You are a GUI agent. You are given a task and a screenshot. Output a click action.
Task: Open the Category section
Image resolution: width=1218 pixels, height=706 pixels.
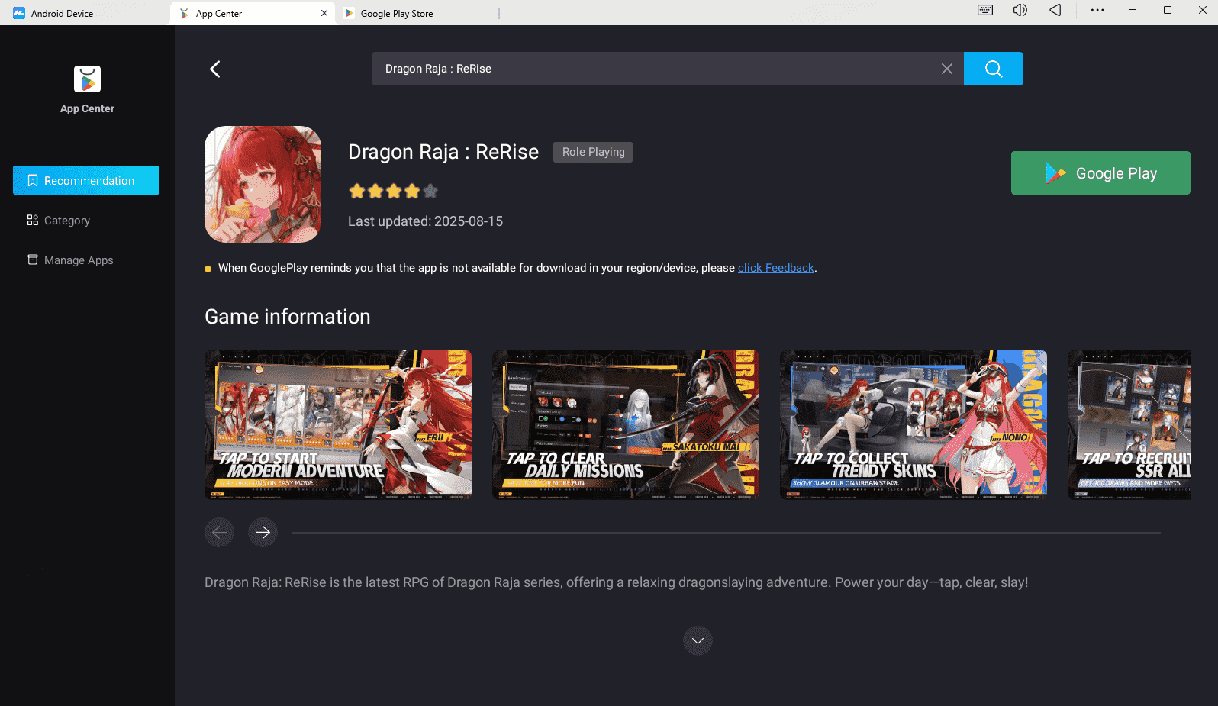coord(59,221)
